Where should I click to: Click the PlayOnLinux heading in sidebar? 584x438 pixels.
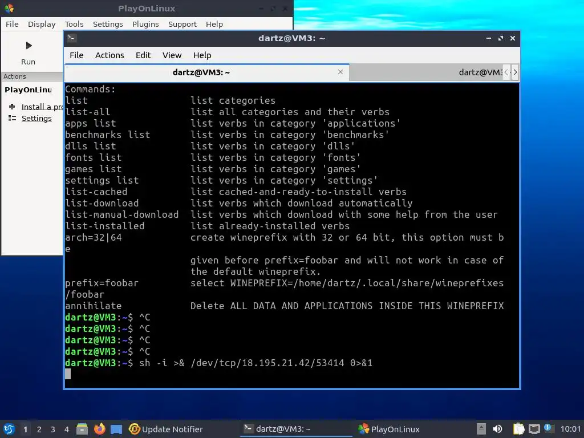[28, 90]
